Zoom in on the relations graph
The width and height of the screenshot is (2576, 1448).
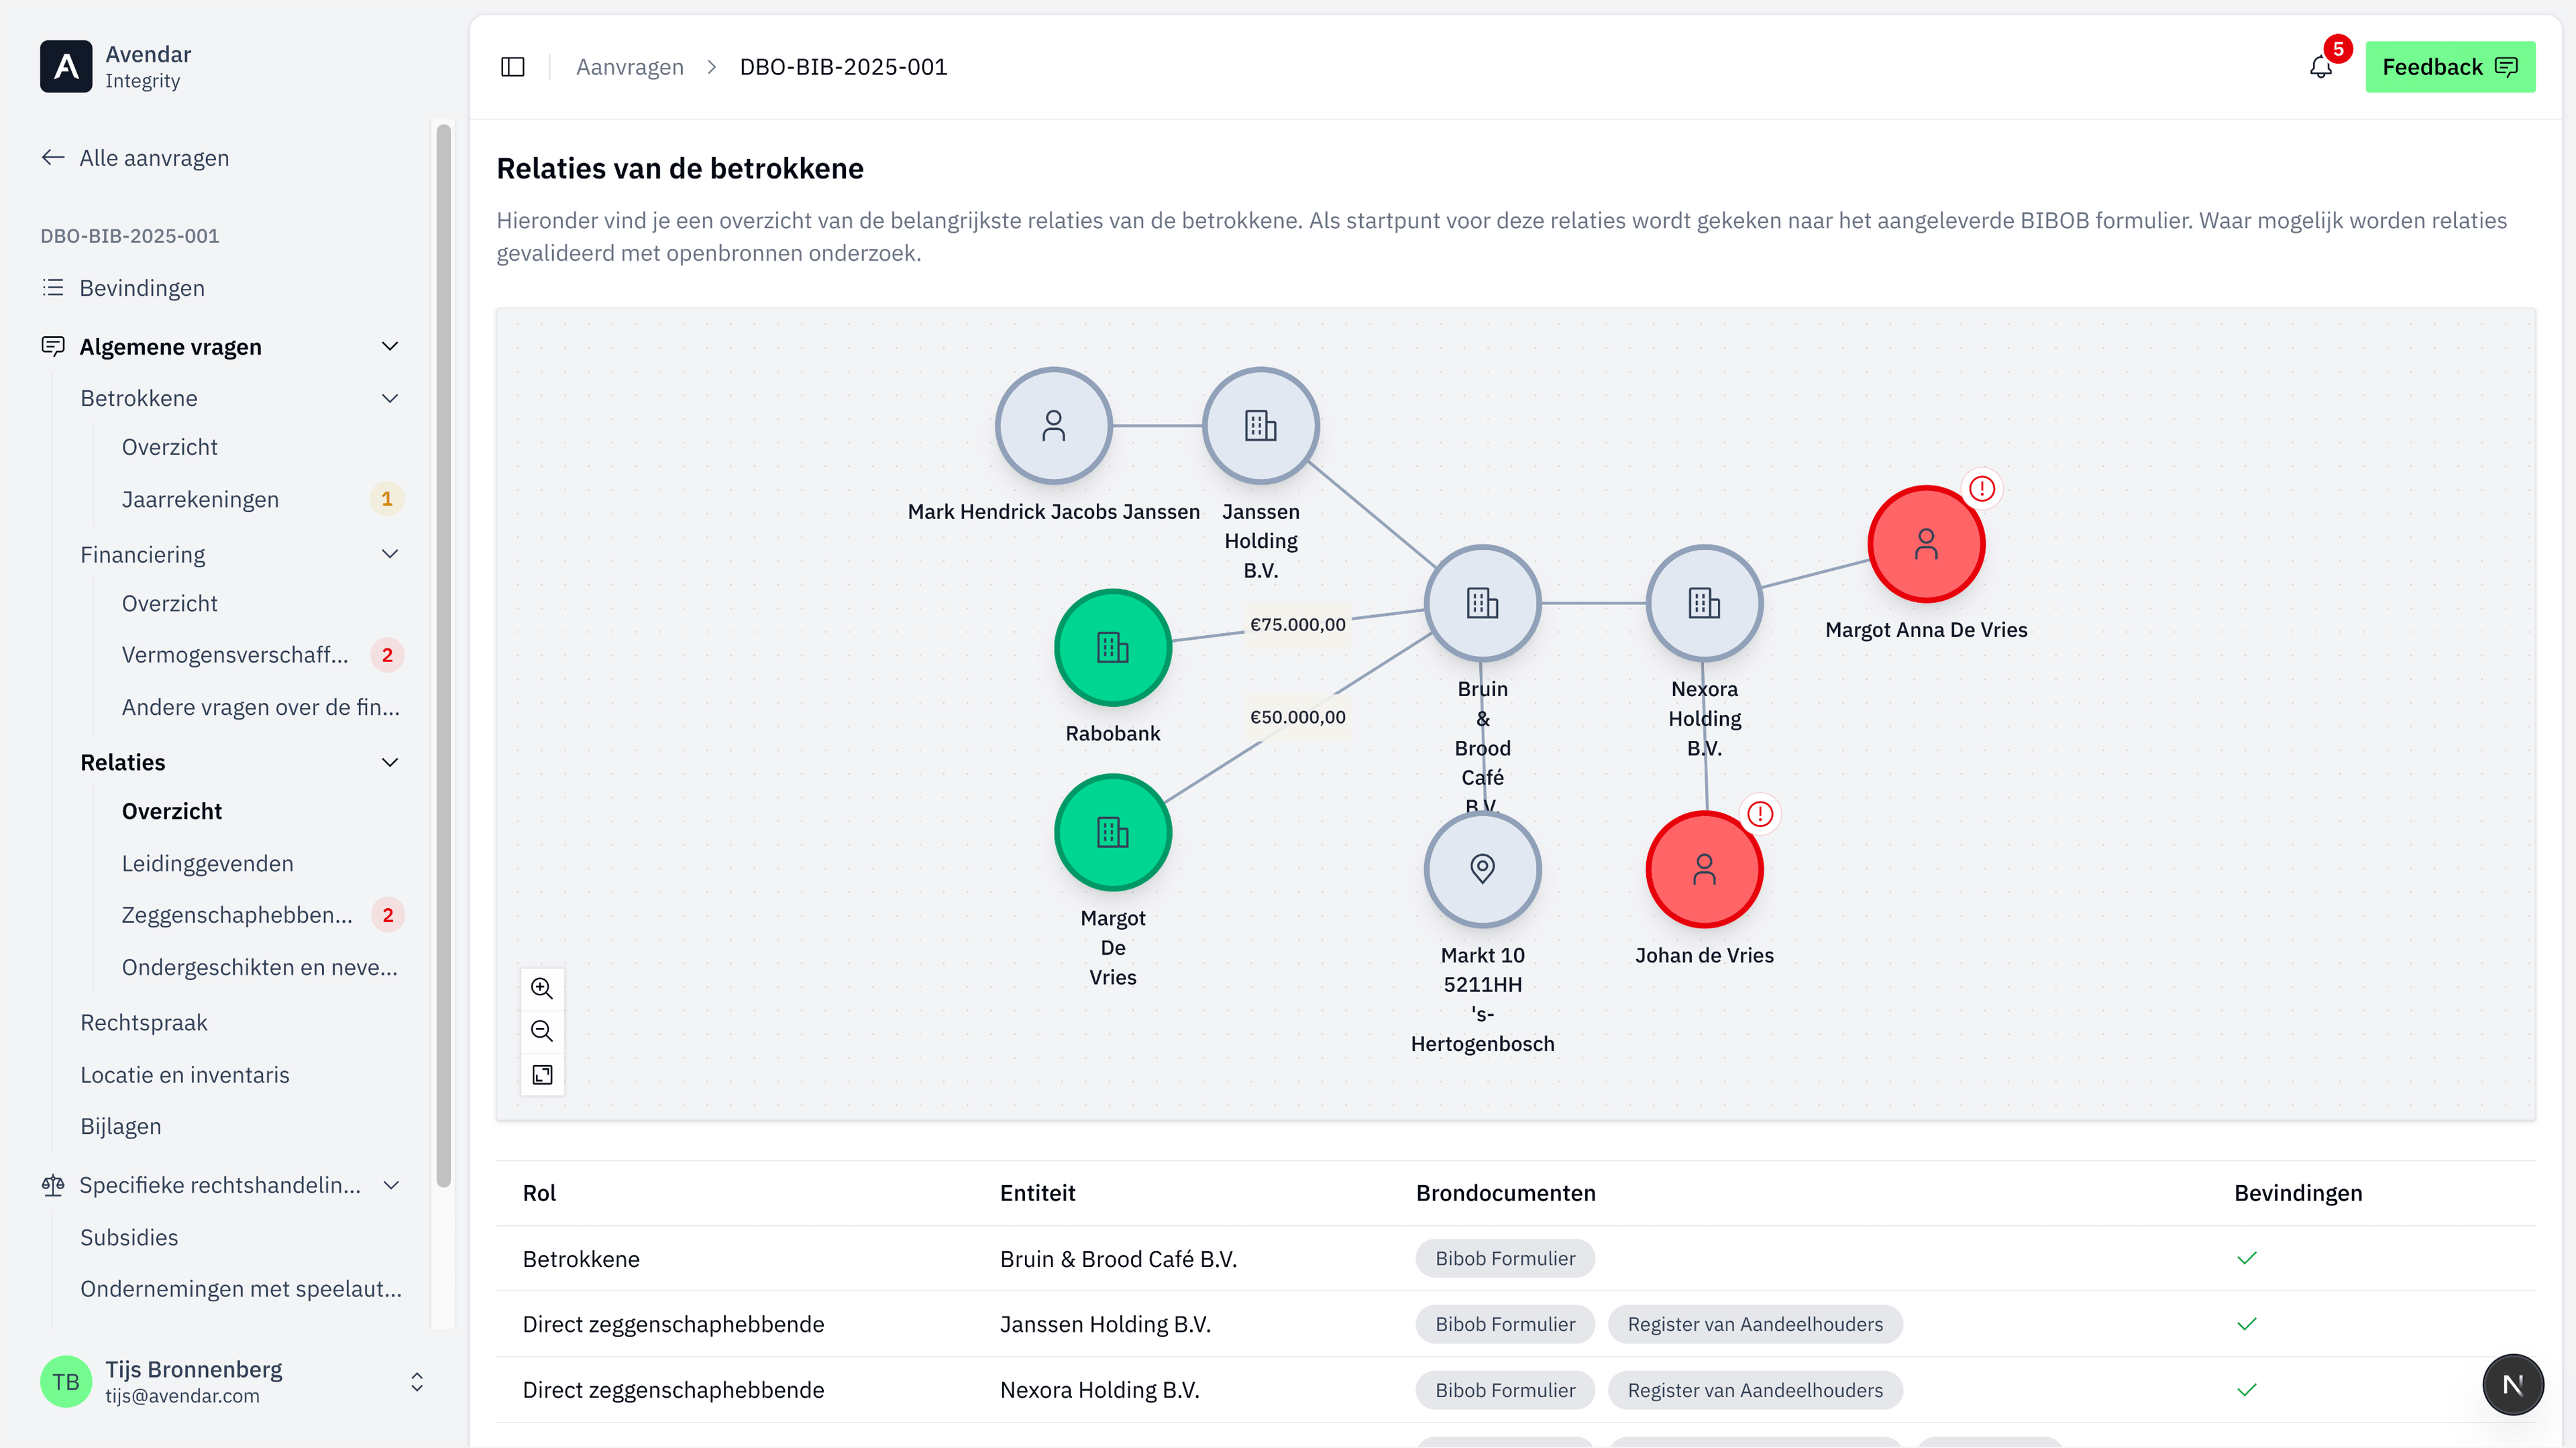click(542, 988)
